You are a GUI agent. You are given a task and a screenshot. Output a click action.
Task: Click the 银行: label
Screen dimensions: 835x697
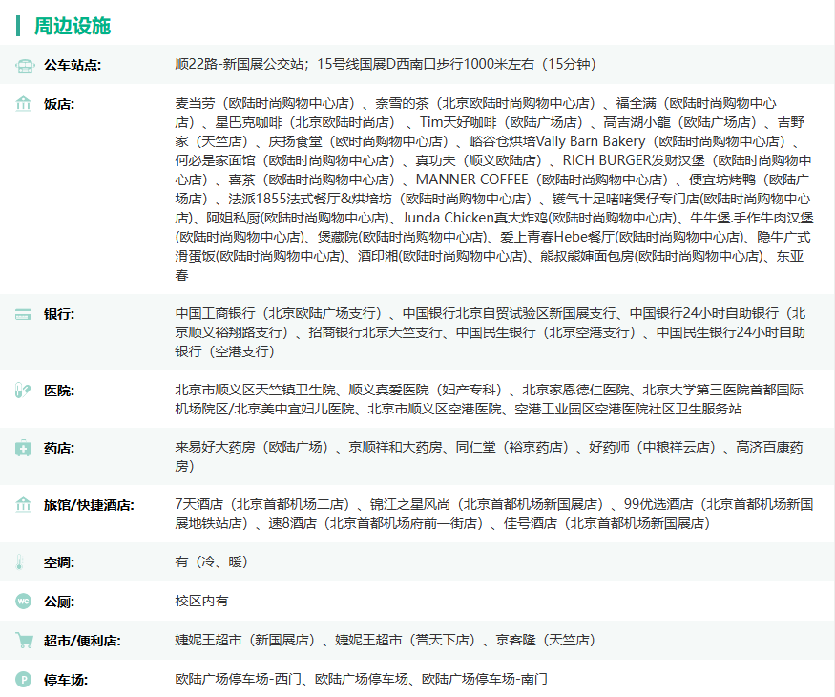point(59,314)
